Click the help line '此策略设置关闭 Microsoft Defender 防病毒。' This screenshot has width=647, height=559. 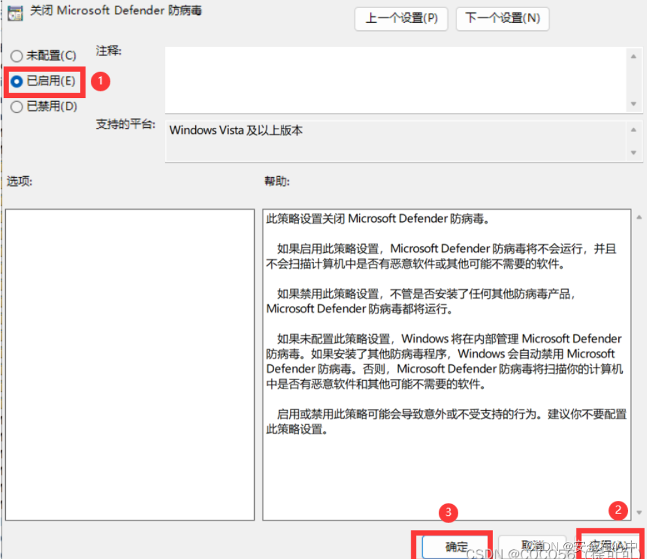[x=378, y=219]
